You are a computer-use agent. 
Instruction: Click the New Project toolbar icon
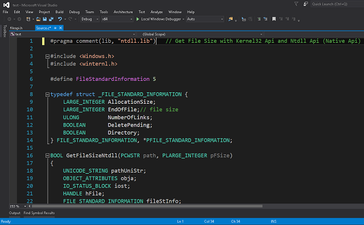28,19
